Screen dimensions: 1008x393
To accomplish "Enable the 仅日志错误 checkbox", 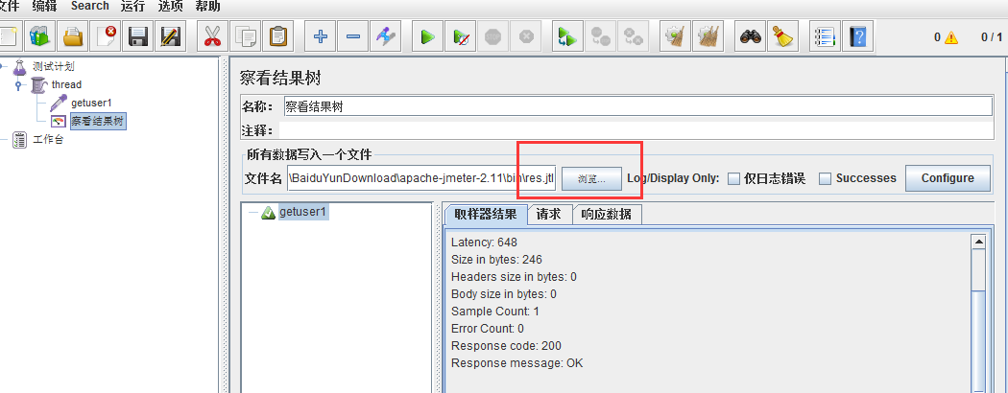I will point(733,178).
